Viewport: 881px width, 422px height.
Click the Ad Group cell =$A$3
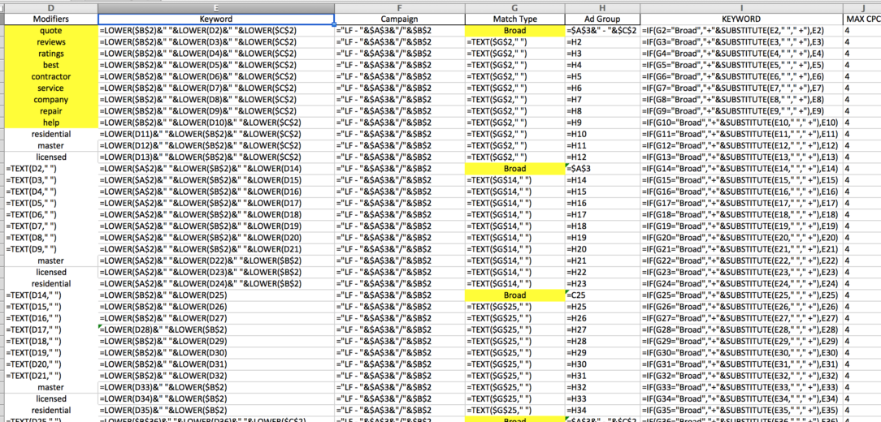tap(601, 169)
